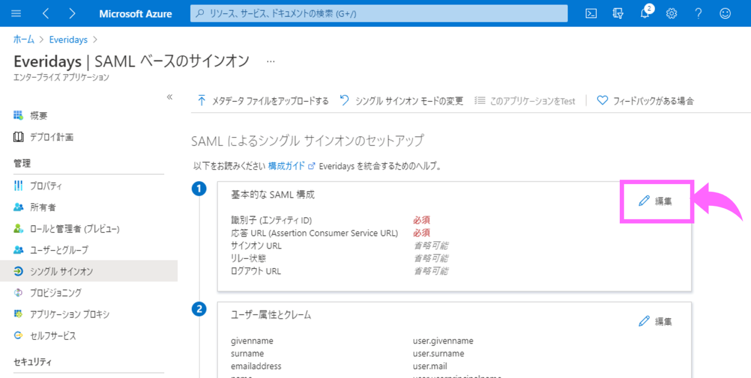The image size is (751, 378).
Task: Edit ユーザー属性とクレーム section
Action: (x=656, y=321)
